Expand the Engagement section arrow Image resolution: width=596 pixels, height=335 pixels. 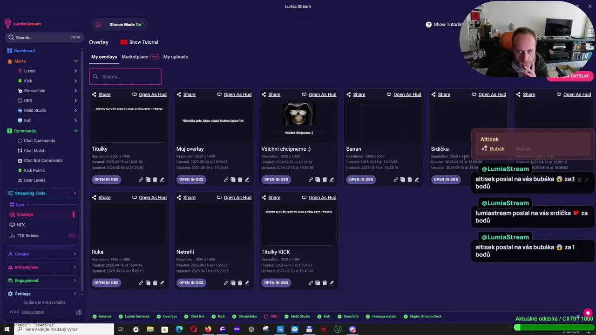click(x=75, y=281)
